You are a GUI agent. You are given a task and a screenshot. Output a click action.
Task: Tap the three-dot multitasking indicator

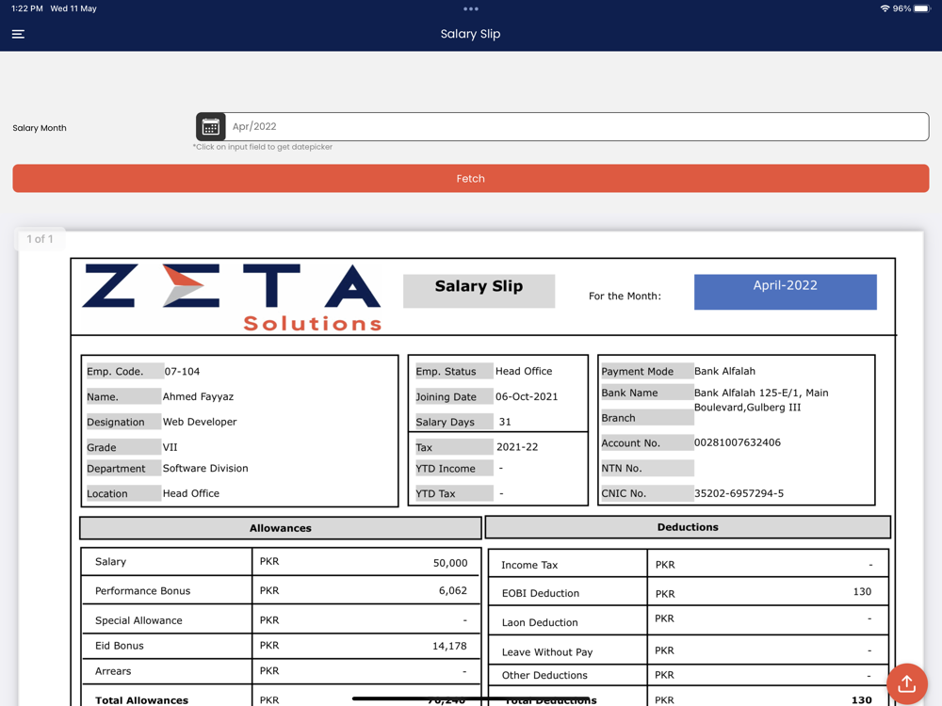pyautogui.click(x=471, y=9)
